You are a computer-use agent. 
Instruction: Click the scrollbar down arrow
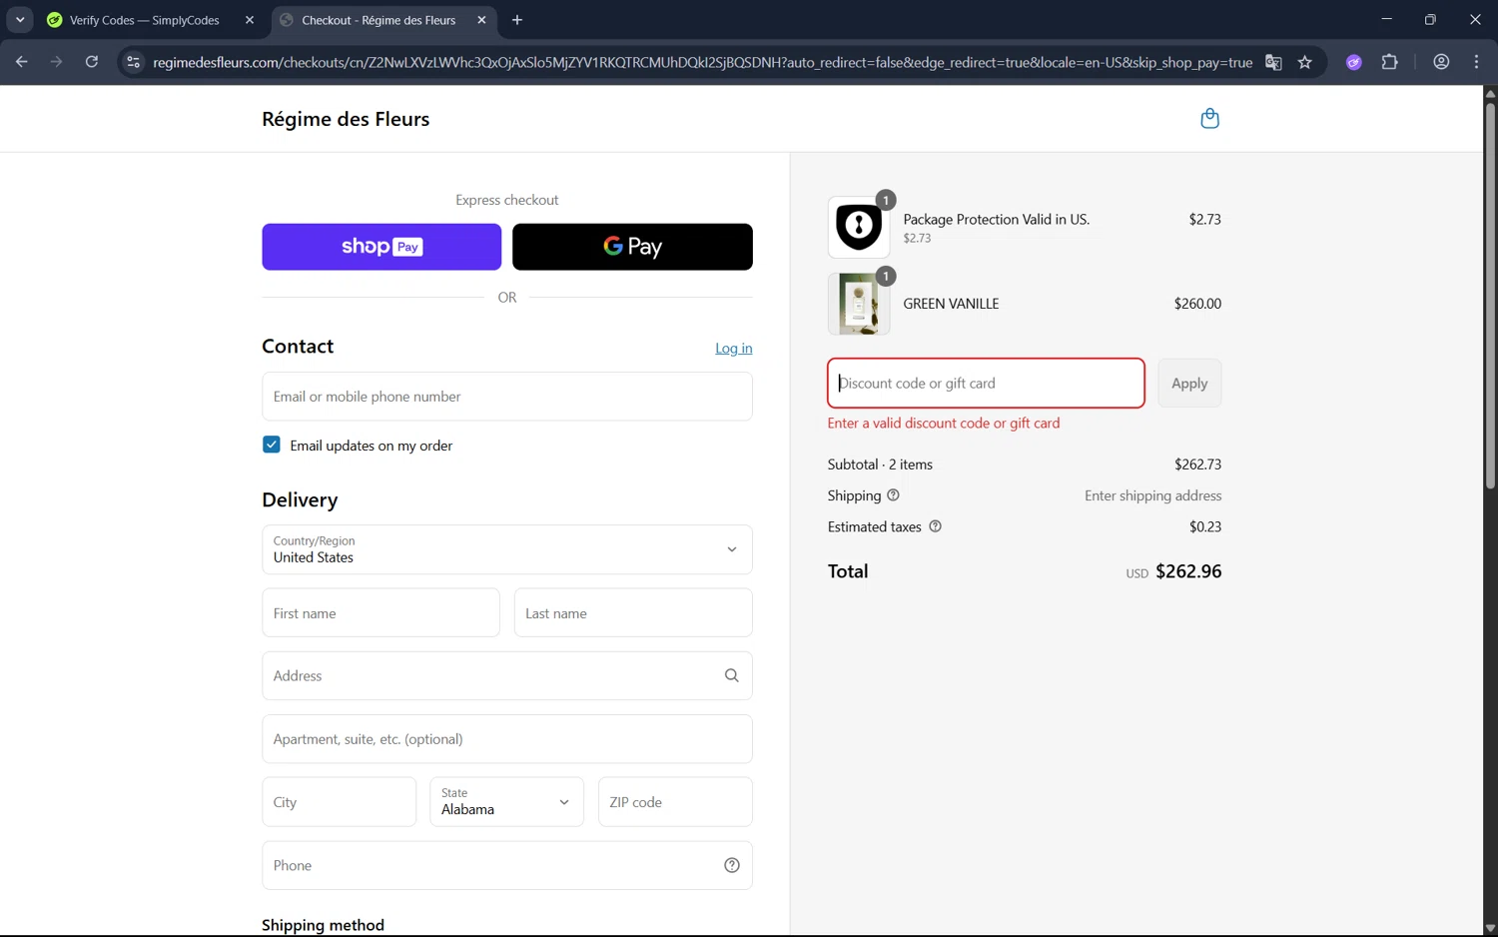click(x=1490, y=928)
